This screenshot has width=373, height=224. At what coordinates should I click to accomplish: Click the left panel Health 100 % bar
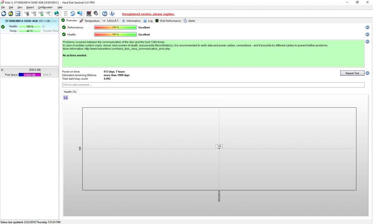click(x=30, y=26)
